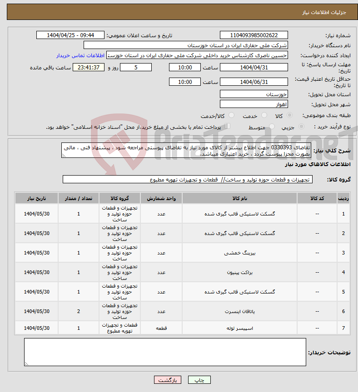Click the remaining time 23:41:37 field
This screenshot has height=392, width=358.
pos(89,68)
